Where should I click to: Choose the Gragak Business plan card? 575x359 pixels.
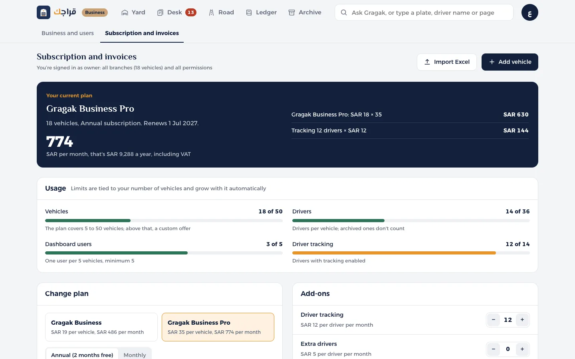[x=101, y=327]
